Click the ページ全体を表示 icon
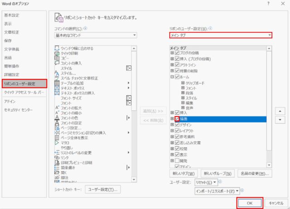Screen dimensions: 290x209 (57, 137)
